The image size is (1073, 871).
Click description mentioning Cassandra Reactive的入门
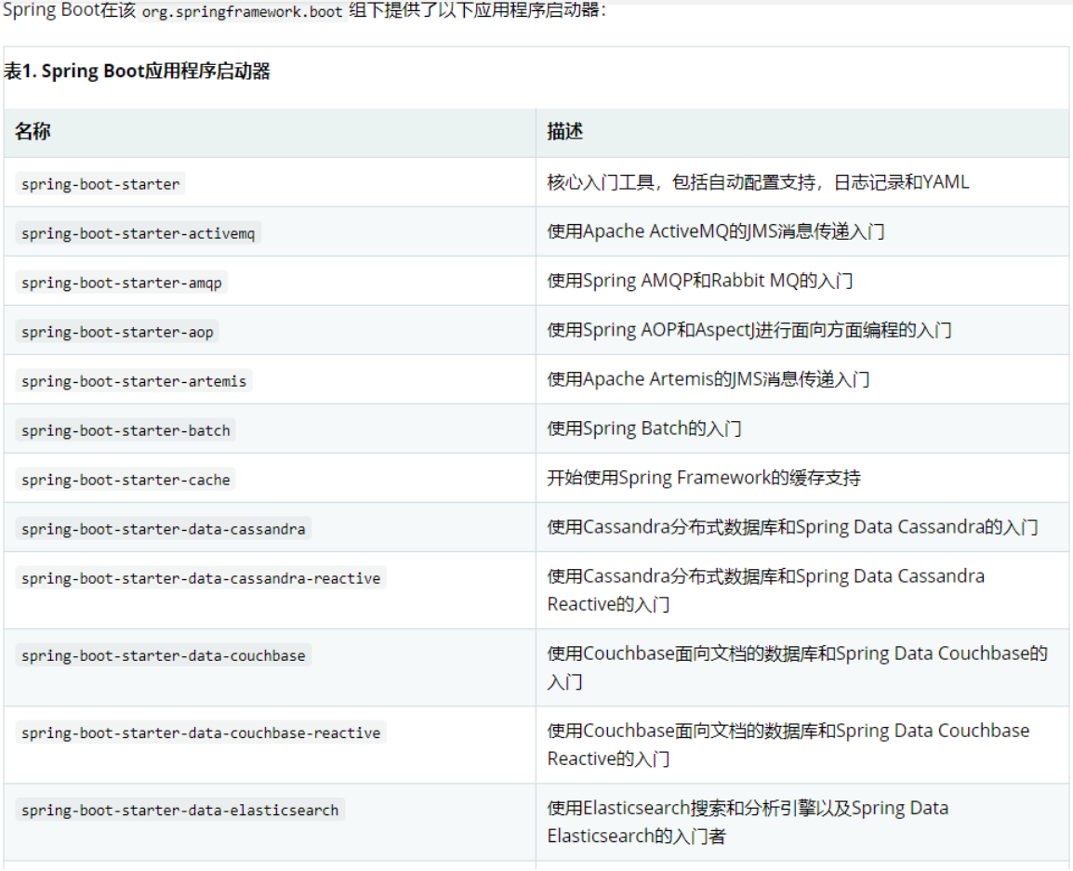766,589
